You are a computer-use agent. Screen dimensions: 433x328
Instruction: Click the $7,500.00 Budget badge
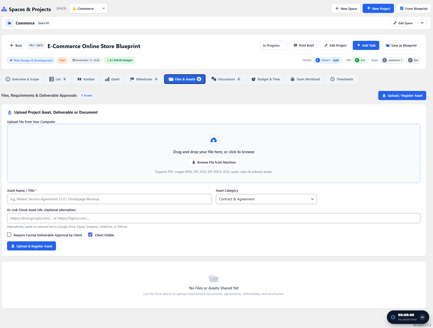click(120, 60)
